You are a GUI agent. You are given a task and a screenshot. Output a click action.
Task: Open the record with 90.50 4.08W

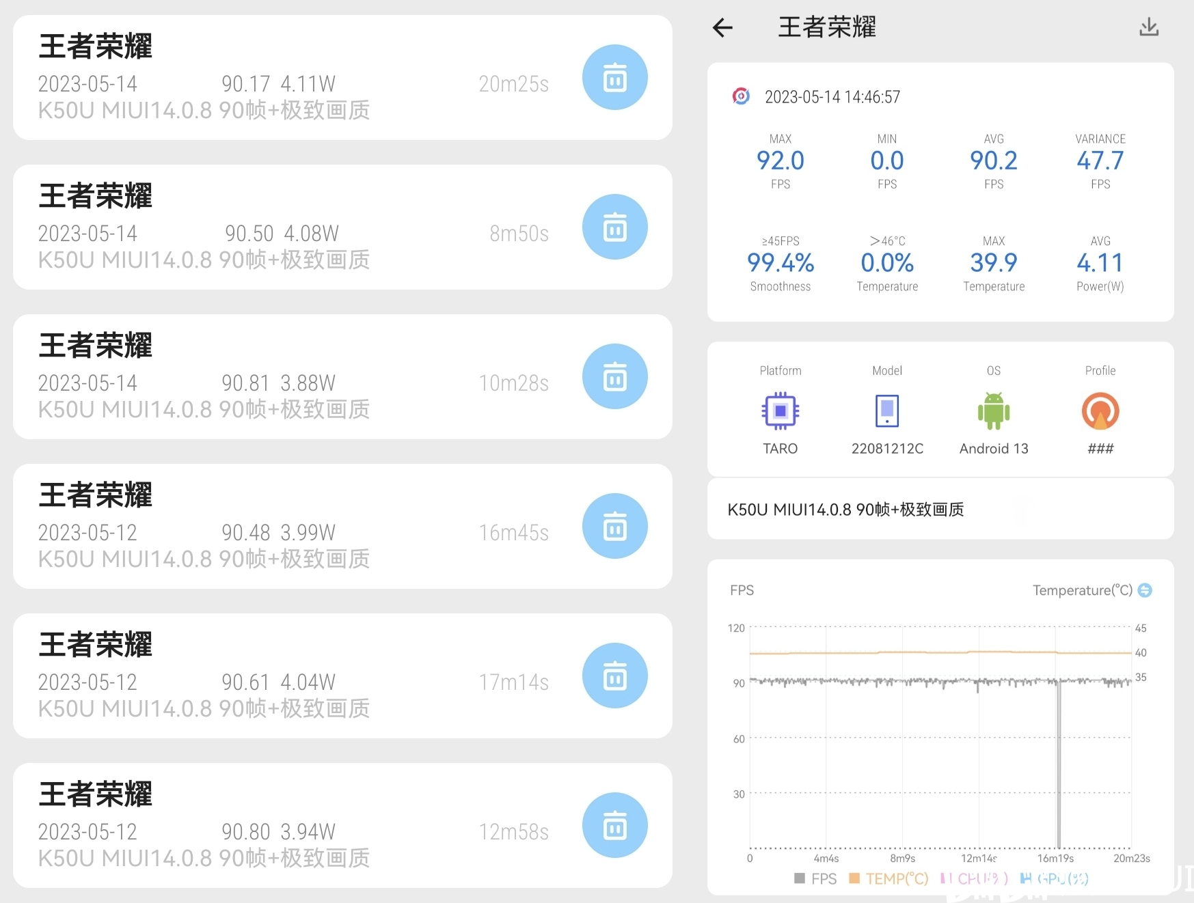[x=342, y=227]
